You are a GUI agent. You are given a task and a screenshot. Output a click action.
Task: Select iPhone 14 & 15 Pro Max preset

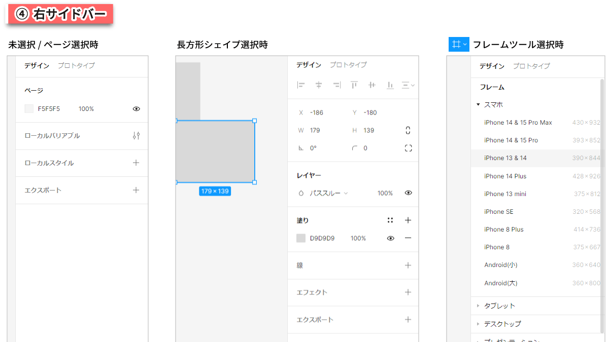click(535, 123)
